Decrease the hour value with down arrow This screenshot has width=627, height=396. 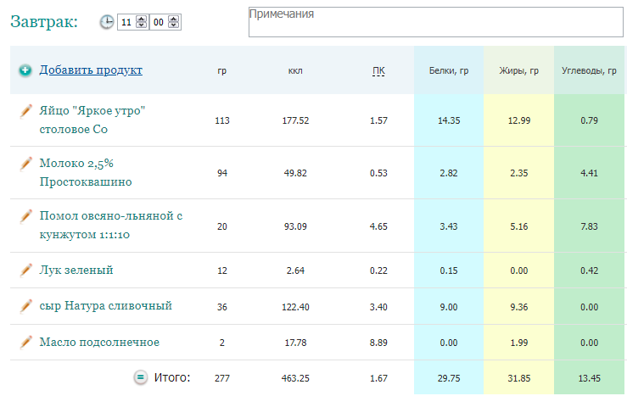tap(141, 25)
